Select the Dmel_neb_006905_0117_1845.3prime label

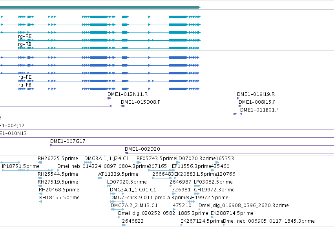269,221
